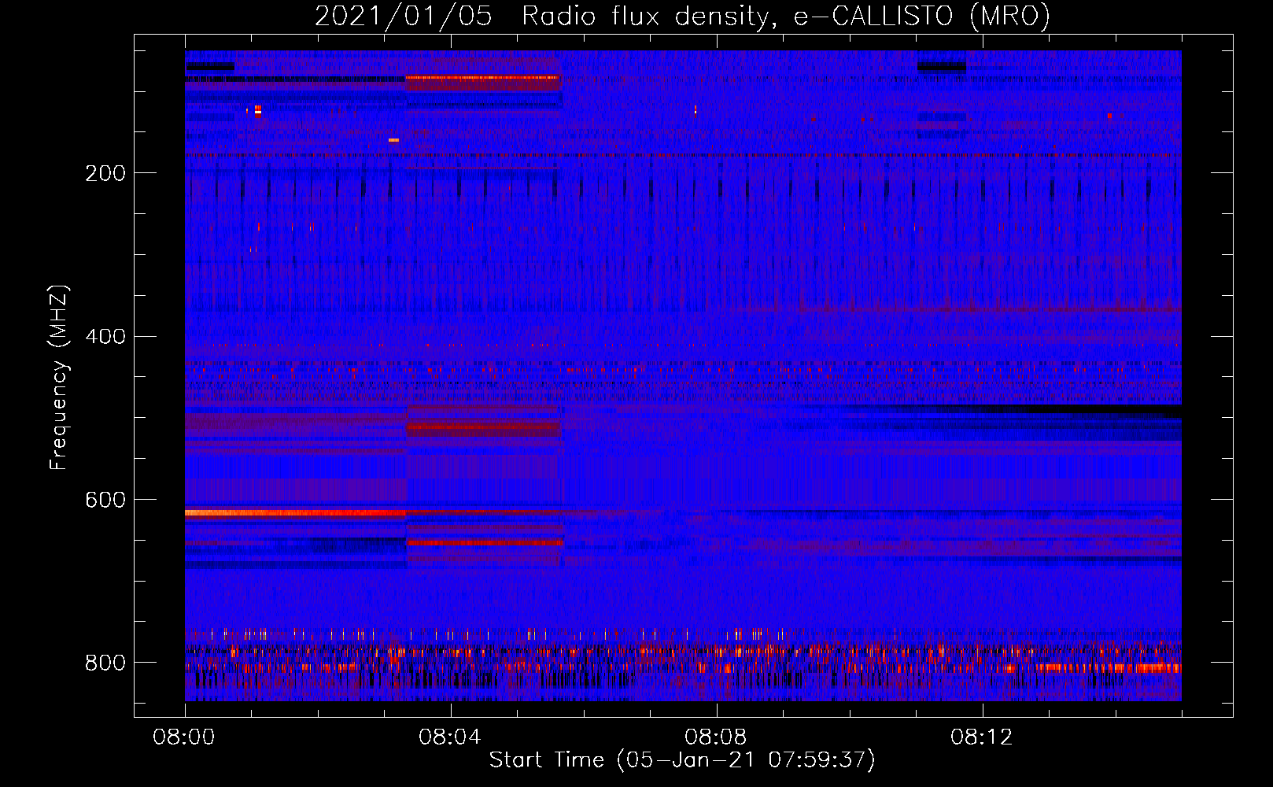The image size is (1273, 787).
Task: Click the 200 frequency tick label
Action: (x=105, y=173)
